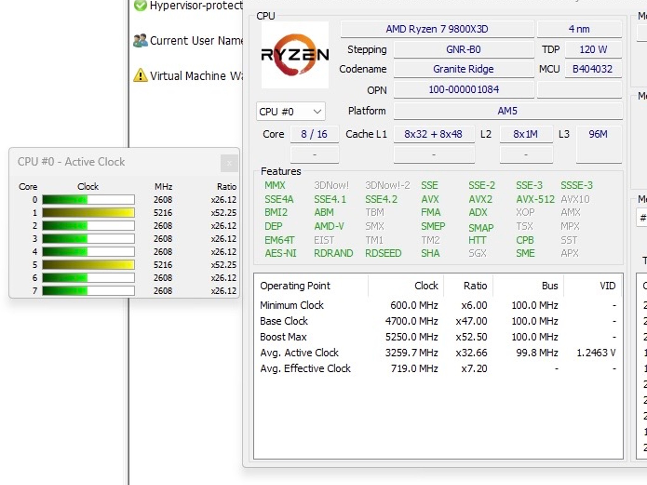Select the Base Clock row
The width and height of the screenshot is (647, 485).
pyautogui.click(x=438, y=321)
